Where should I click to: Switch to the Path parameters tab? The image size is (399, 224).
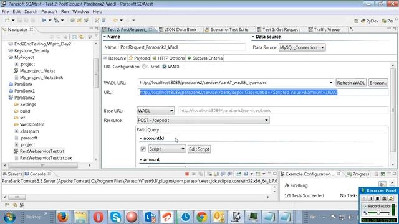tap(141, 130)
